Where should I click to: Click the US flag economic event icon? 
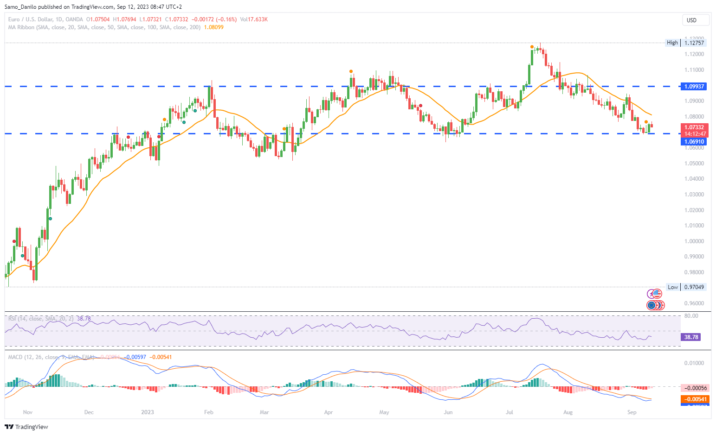coord(657,293)
